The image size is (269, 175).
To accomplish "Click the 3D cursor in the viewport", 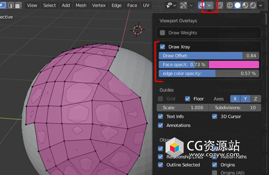I will (137, 30).
